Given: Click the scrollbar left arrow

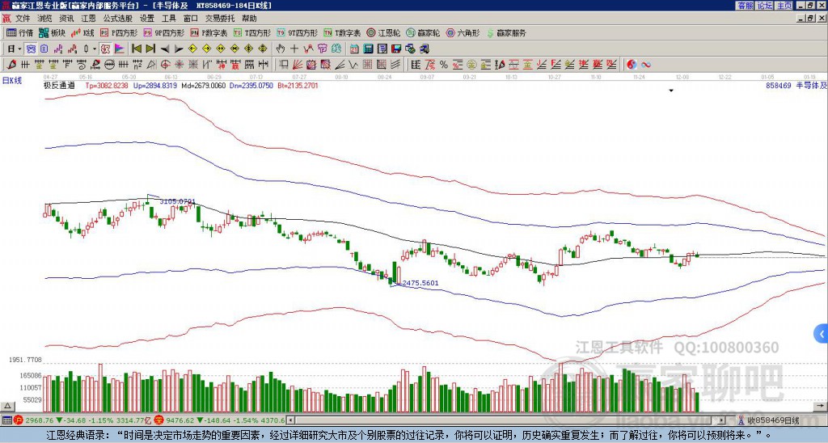Looking at the screenshot, I should (x=290, y=420).
